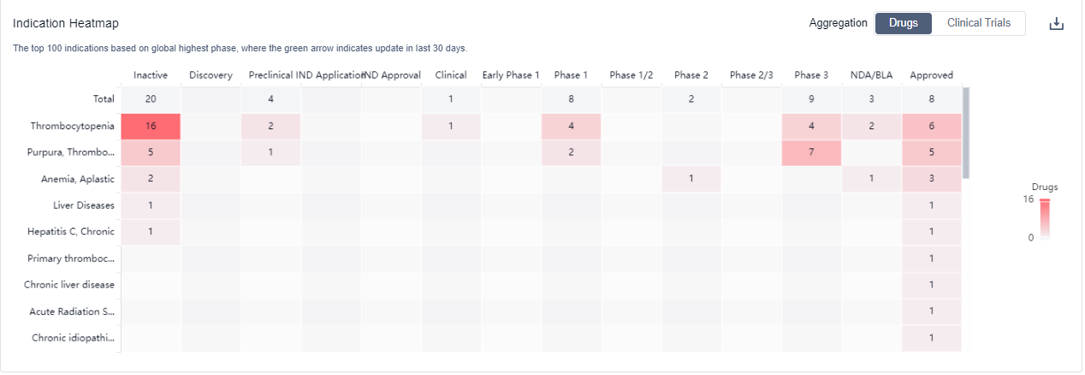
Task: Click the Inactive column header
Action: [x=151, y=75]
